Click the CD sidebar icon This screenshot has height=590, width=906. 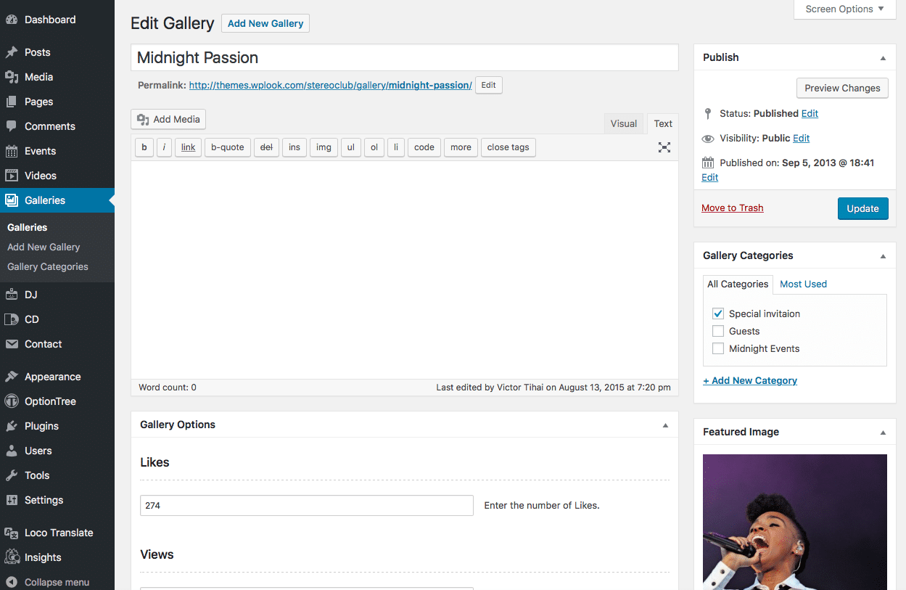(x=12, y=319)
